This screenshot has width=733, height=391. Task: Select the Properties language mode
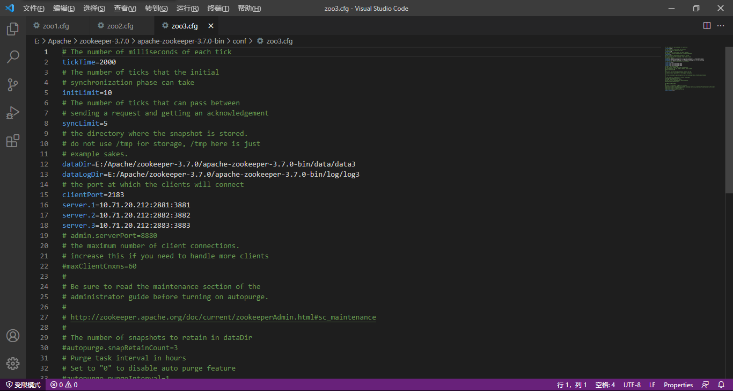(x=678, y=385)
